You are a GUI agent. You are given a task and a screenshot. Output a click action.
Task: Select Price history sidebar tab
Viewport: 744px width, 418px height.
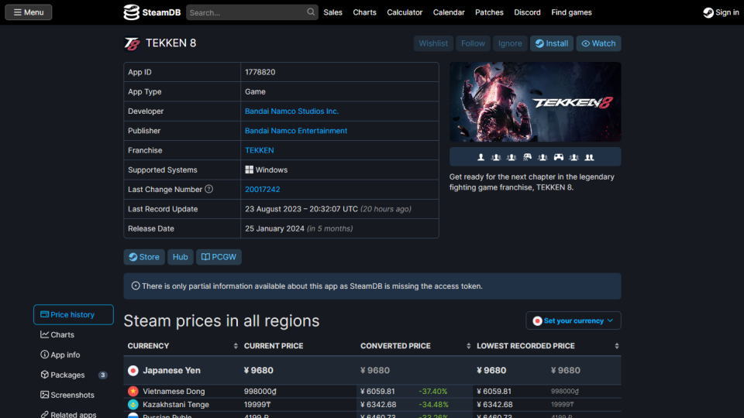(74, 315)
